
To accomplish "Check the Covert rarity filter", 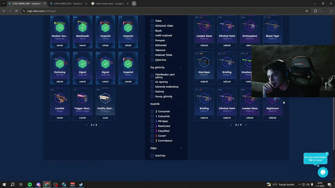I will 152,136.
